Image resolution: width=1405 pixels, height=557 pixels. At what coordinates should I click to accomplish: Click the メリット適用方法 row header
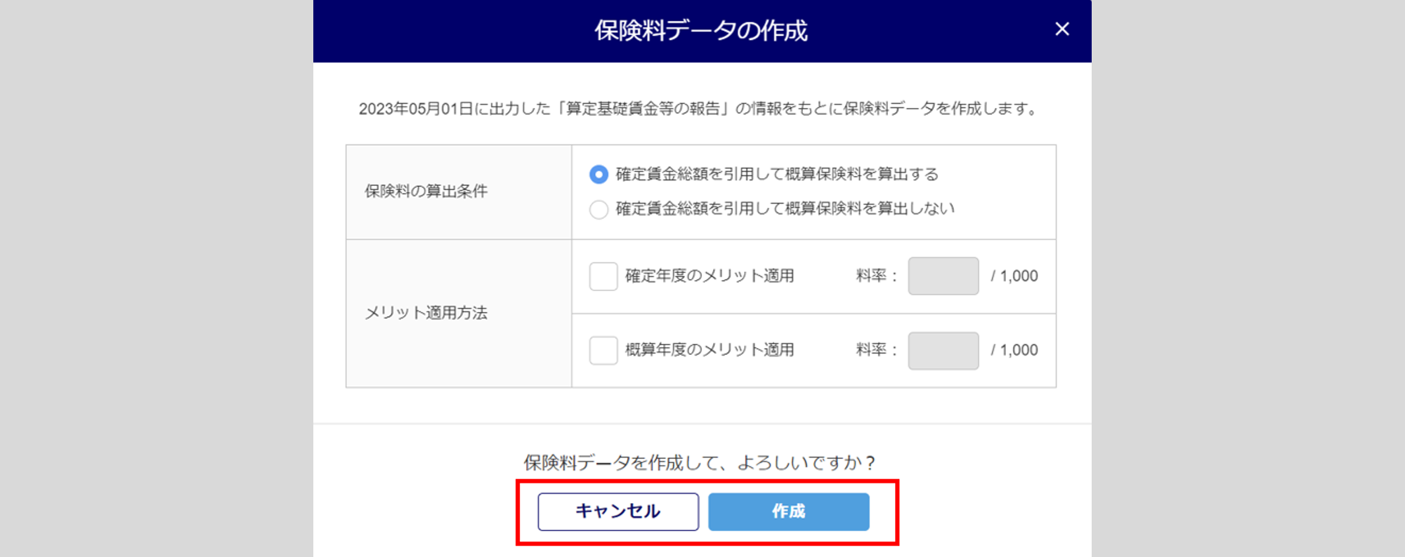click(426, 313)
